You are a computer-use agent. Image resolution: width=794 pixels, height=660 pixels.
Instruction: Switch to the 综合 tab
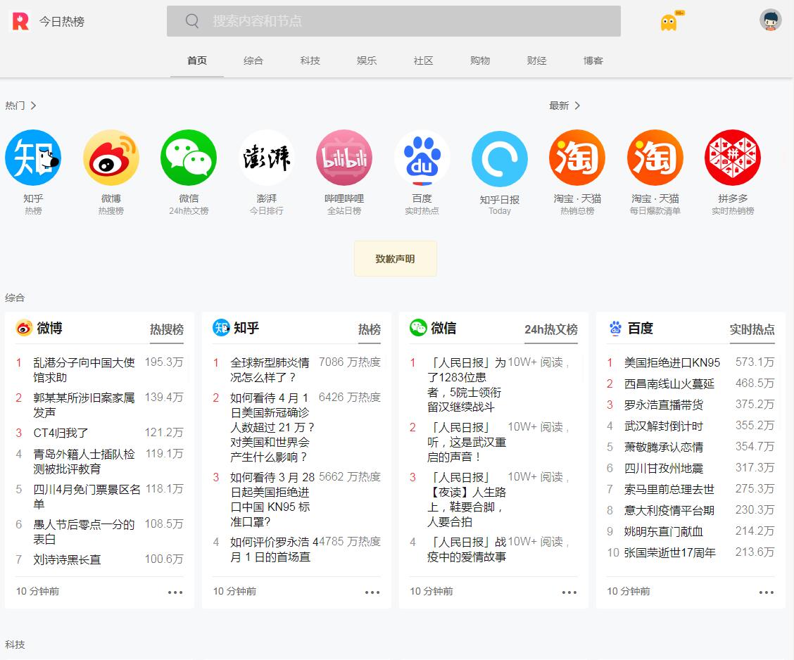[253, 61]
